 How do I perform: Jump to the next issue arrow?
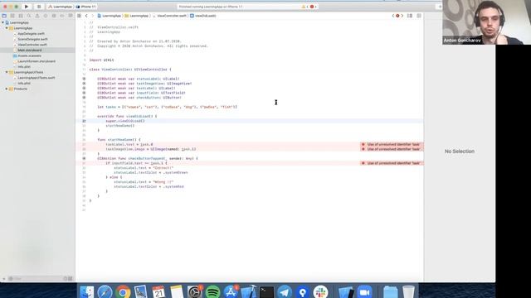(x=402, y=16)
